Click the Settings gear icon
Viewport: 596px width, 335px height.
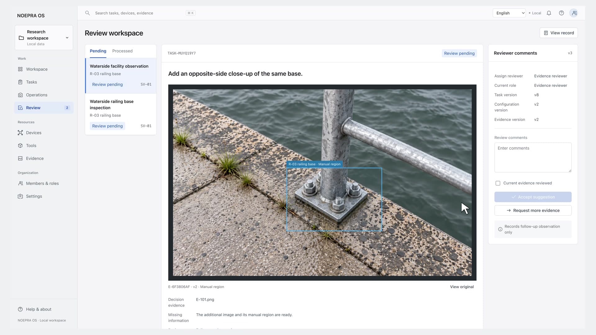tap(20, 196)
